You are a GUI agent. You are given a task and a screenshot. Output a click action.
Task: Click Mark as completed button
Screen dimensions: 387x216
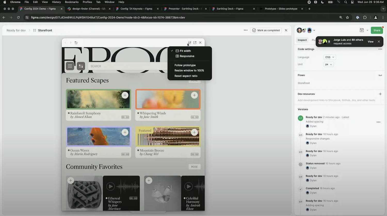point(266,30)
